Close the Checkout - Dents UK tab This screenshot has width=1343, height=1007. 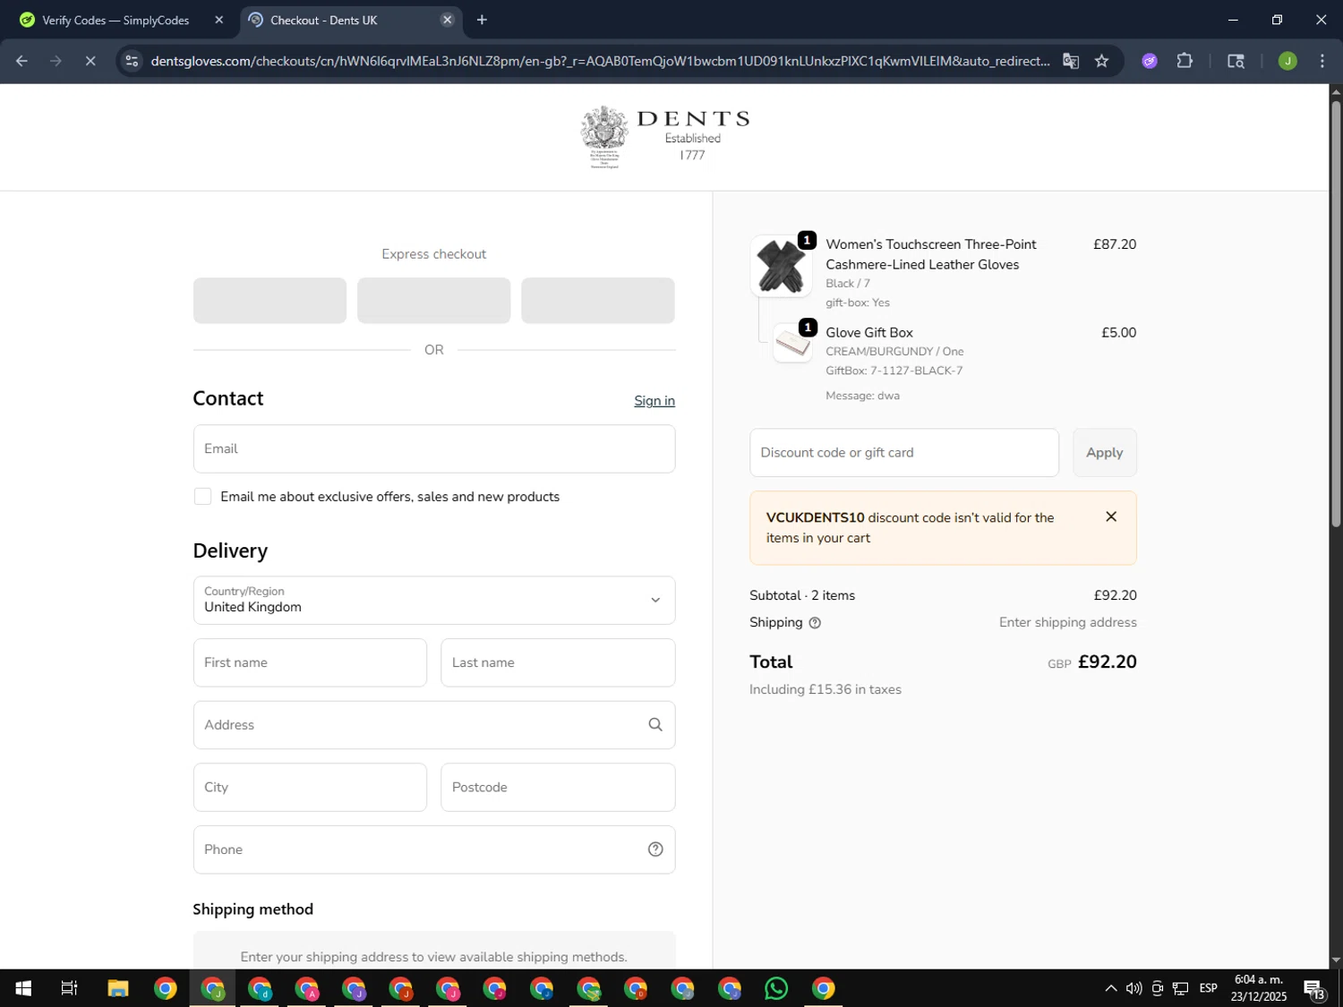pos(448,20)
